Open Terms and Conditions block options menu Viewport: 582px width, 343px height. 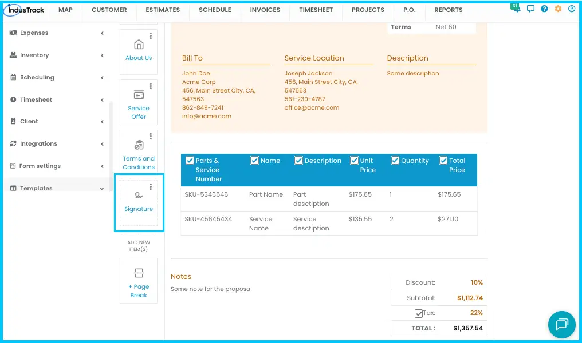coord(151,136)
